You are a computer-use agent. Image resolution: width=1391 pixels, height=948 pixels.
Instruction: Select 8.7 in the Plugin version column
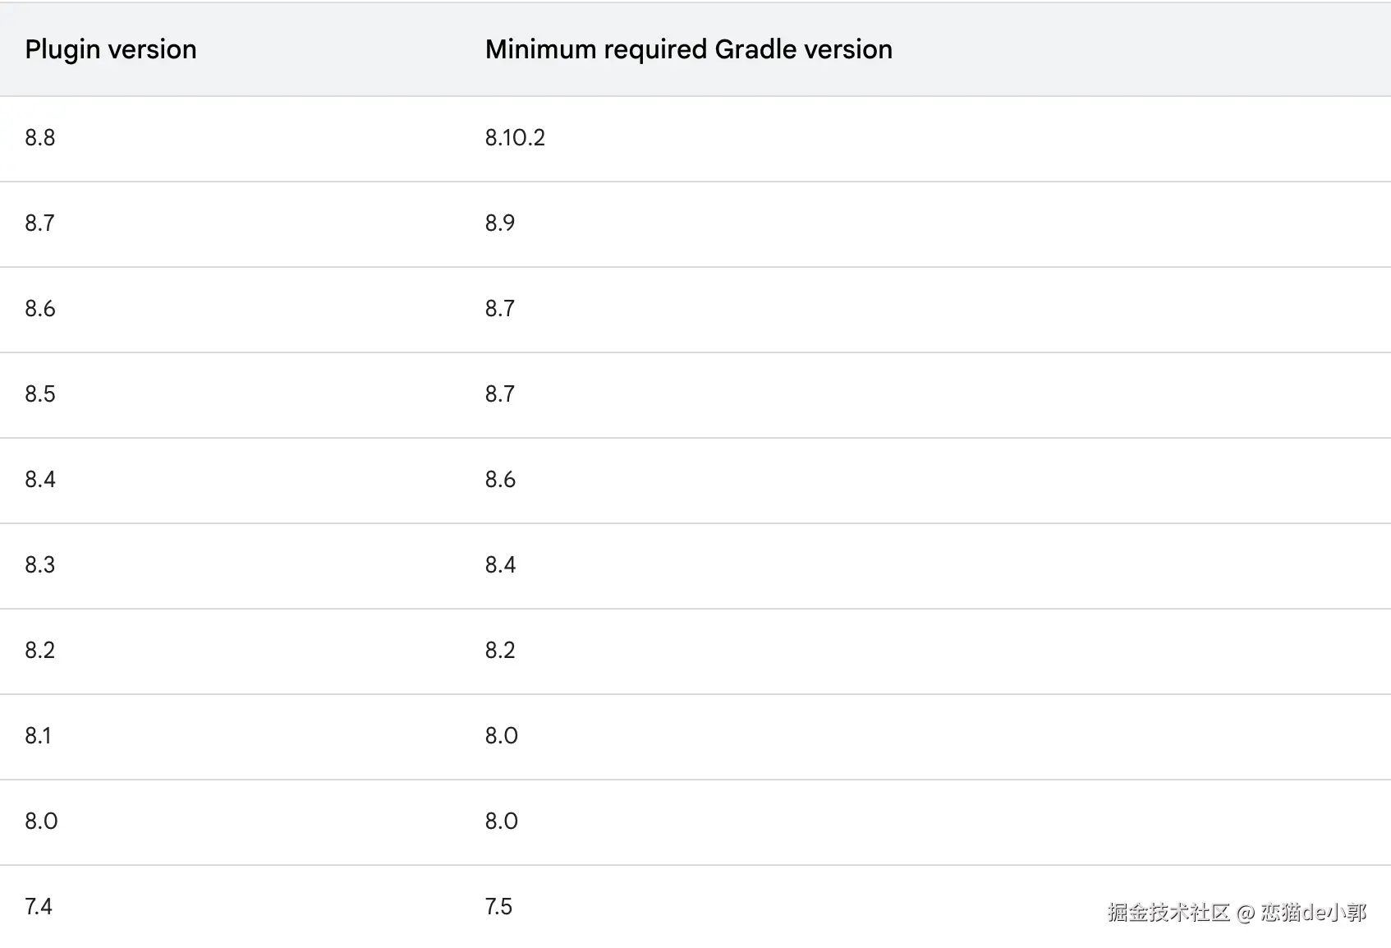pyautogui.click(x=39, y=223)
